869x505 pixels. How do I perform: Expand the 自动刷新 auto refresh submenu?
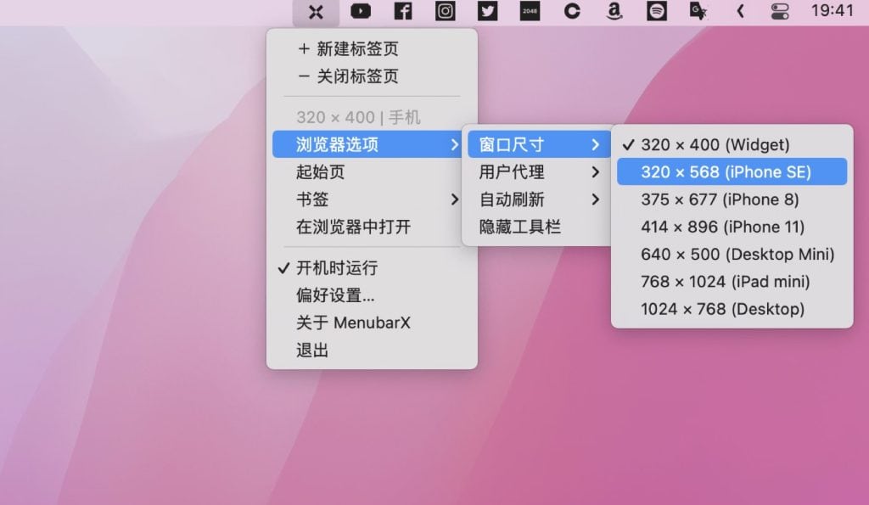coord(539,199)
